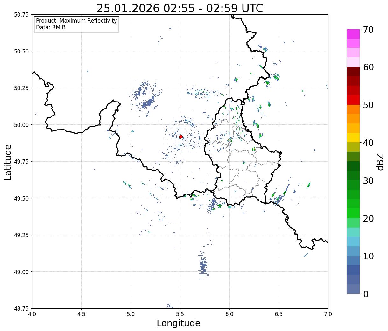
Task: Click the Latitude axis label
Action: [x=8, y=162]
